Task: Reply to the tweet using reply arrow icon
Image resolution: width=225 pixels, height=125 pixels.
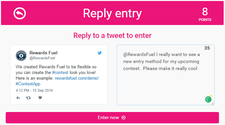Action: [x=18, y=98]
